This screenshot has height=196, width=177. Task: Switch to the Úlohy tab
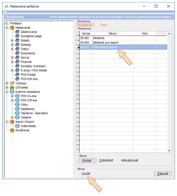[103, 25]
